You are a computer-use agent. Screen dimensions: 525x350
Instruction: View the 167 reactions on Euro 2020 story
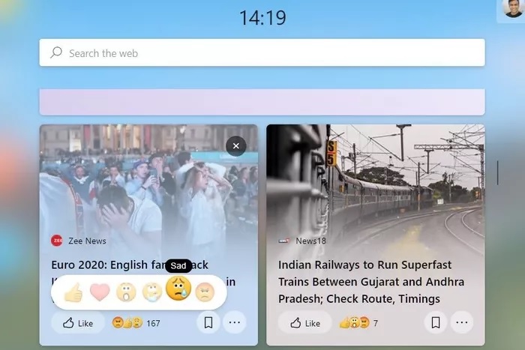click(x=136, y=323)
